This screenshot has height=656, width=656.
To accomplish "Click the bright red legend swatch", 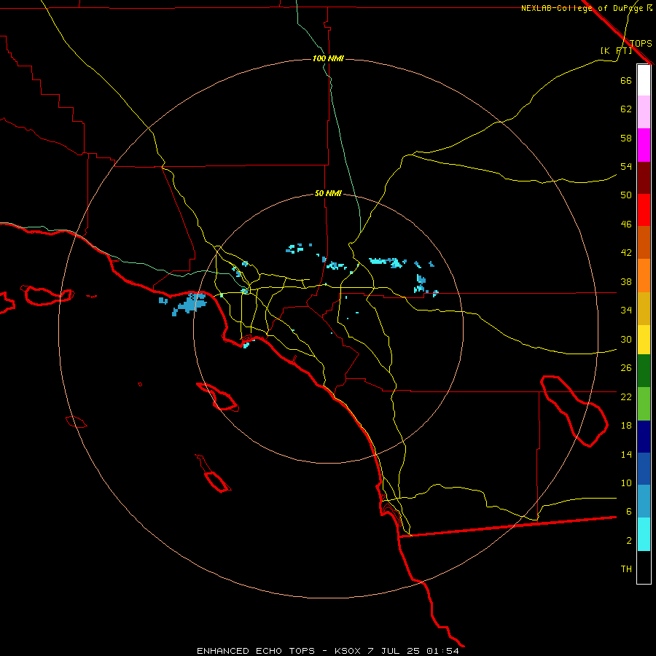I will click(x=644, y=210).
